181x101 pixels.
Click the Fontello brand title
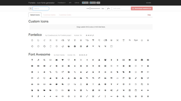click(41, 3)
